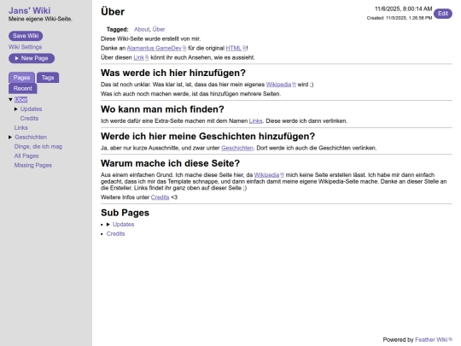Expand Updates under Sub Pages
Image resolution: width=461 pixels, height=346 pixels.
(x=108, y=225)
